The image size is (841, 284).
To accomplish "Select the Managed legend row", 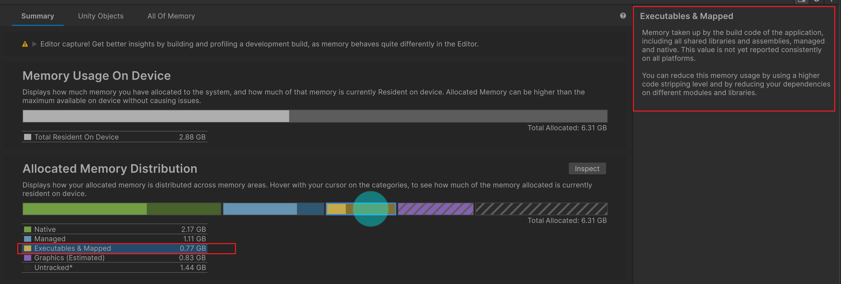I will [115, 239].
